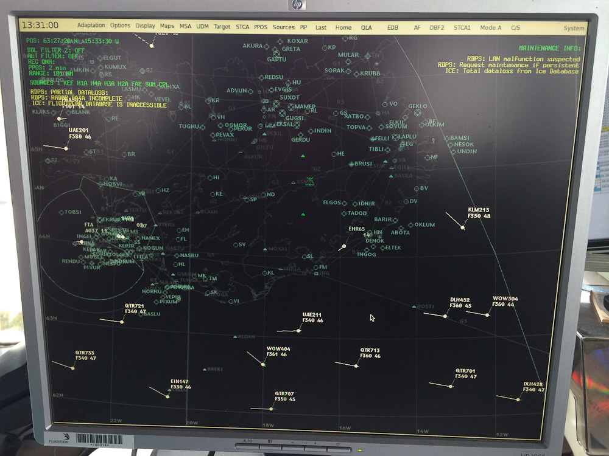Select the QTR713 aircraft target

coord(356,366)
